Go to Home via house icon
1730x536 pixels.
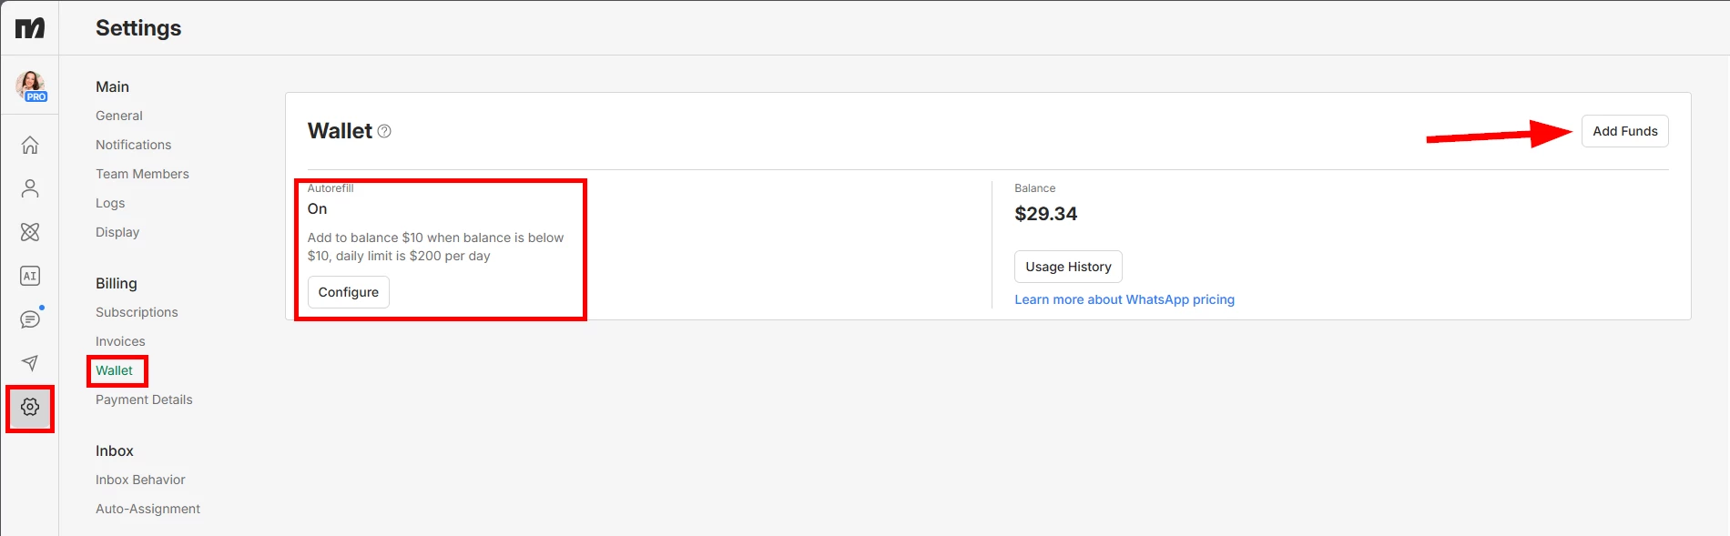coord(30,145)
